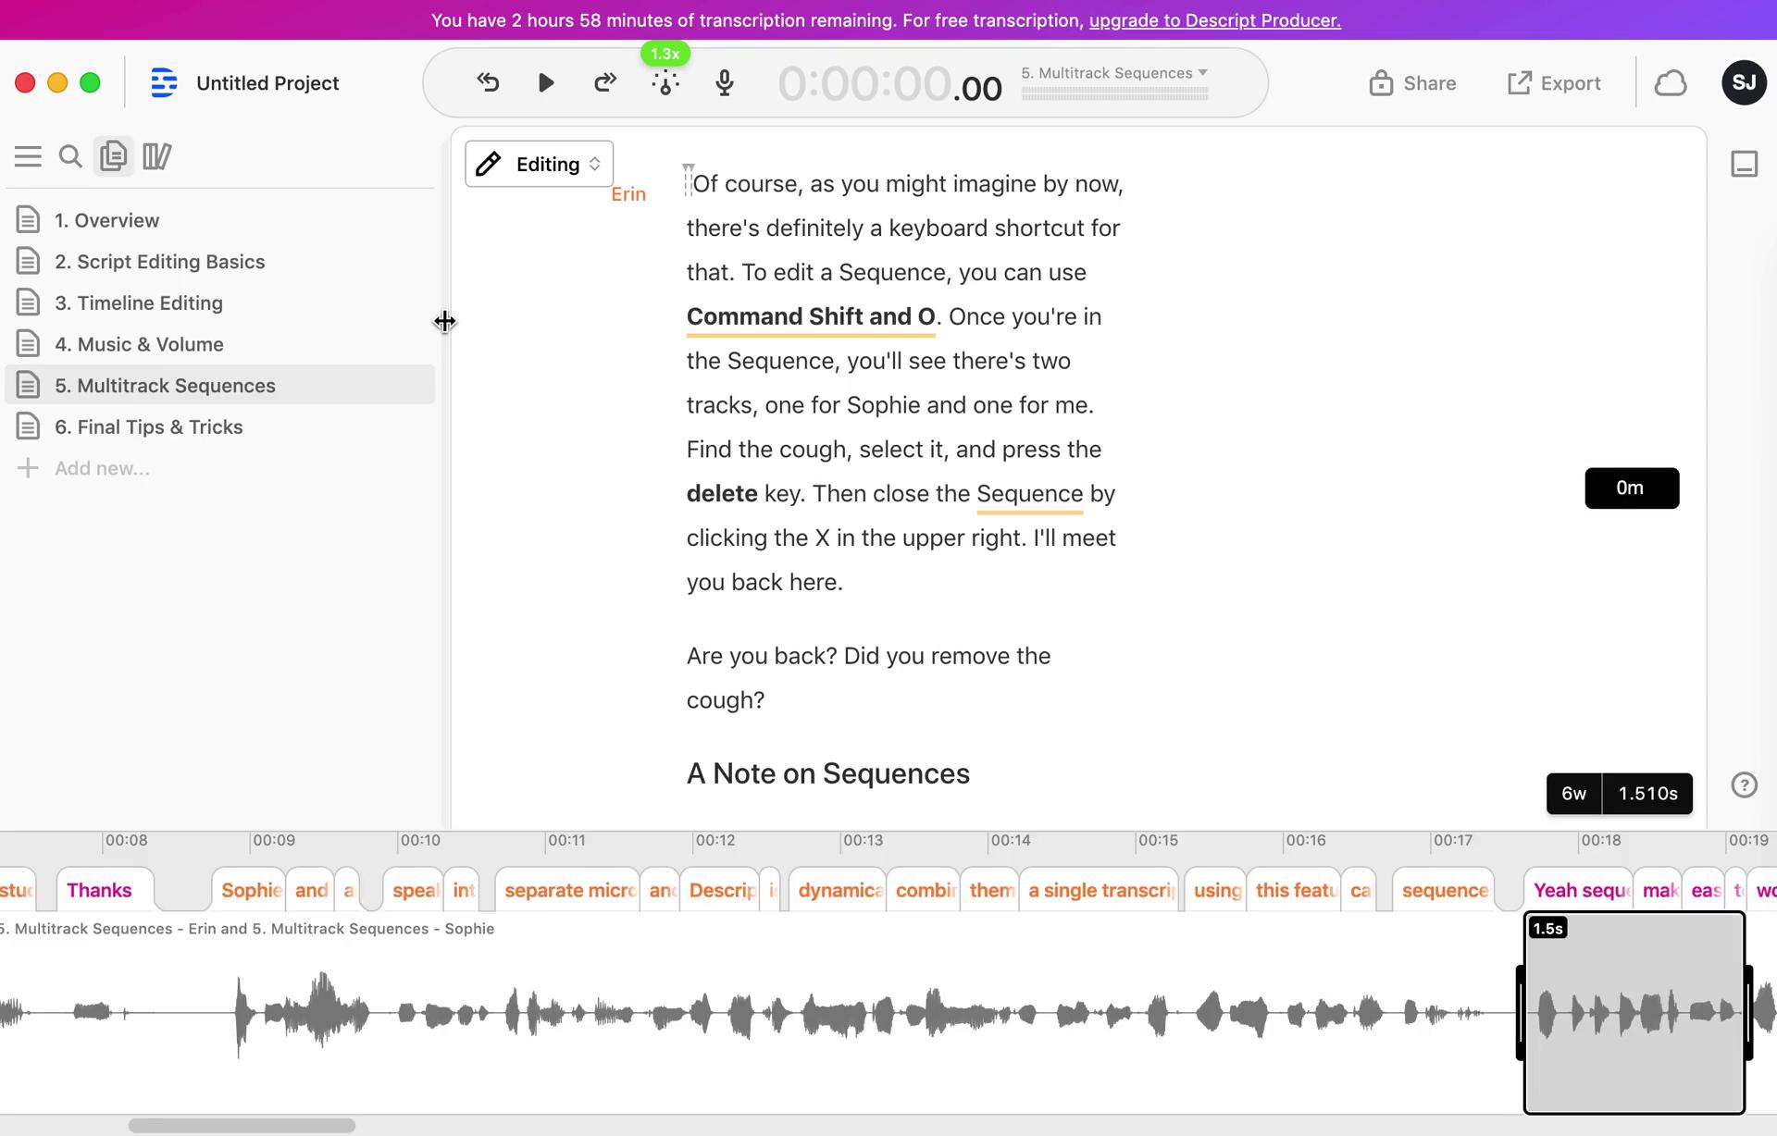The height and width of the screenshot is (1136, 1777).
Task: Click the Share icon button
Action: click(x=1381, y=81)
